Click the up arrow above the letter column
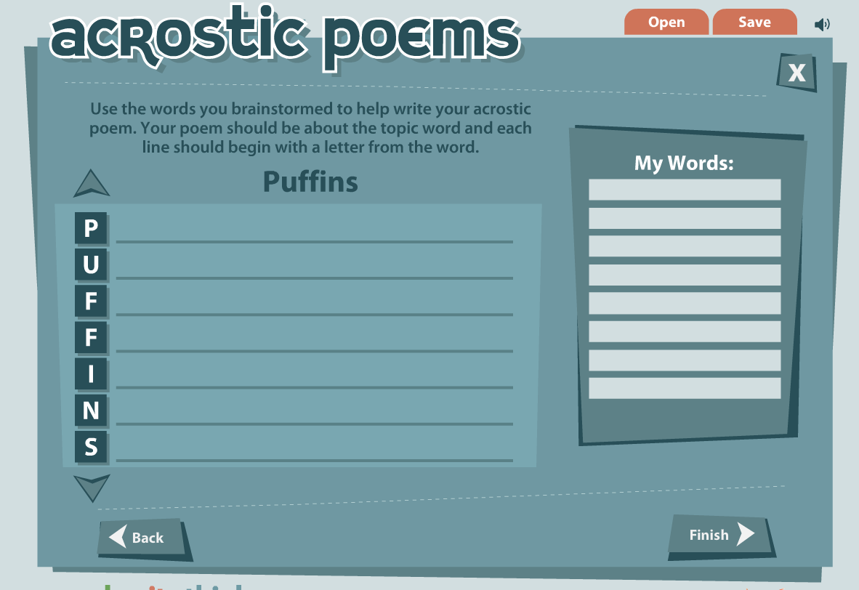The height and width of the screenshot is (590, 859). pos(91,184)
